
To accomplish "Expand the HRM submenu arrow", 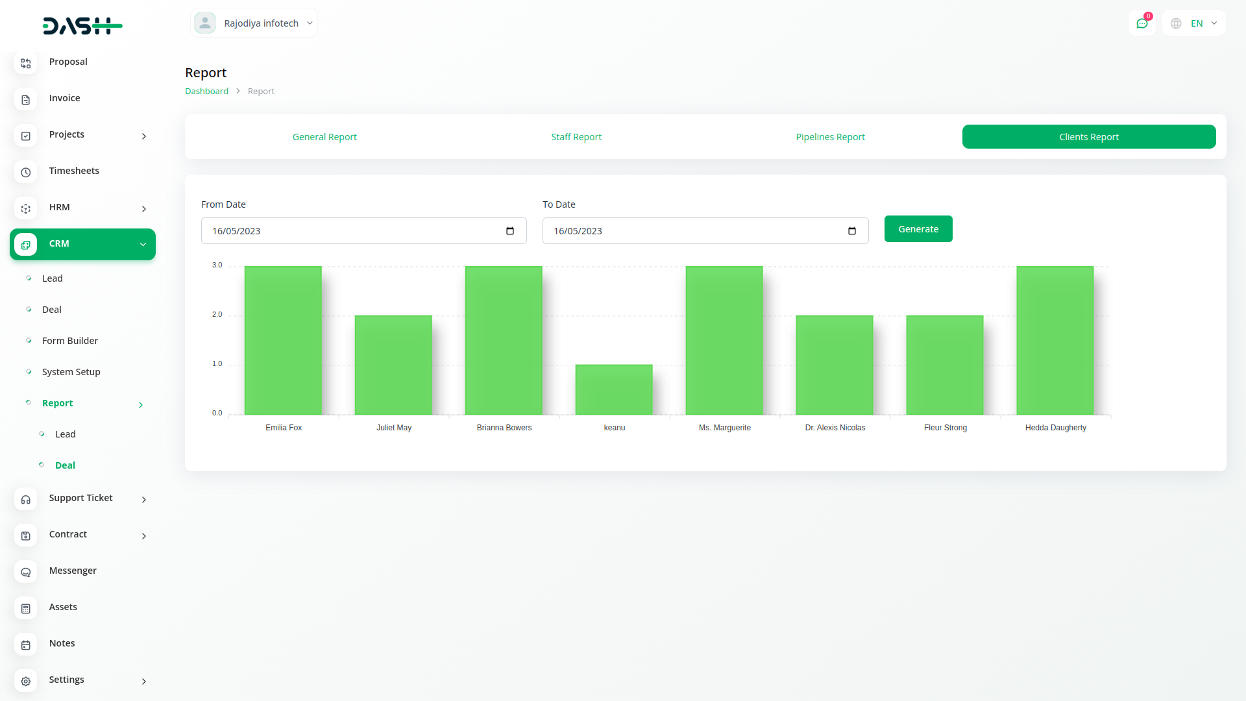I will 144,208.
